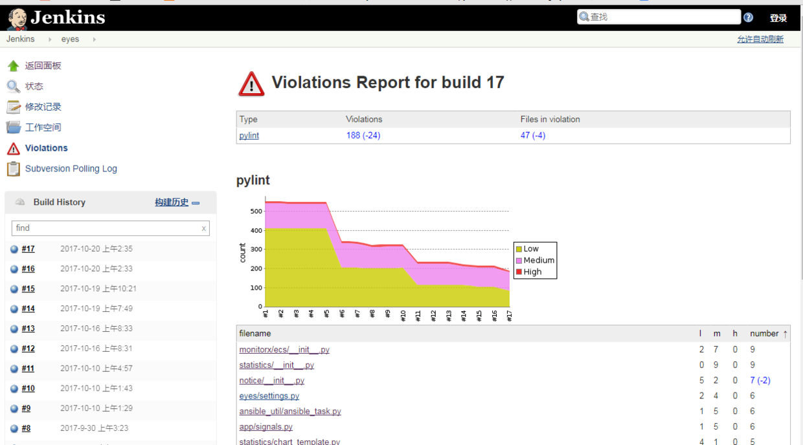Click the Jenkins butler logo icon
Image resolution: width=803 pixels, height=445 pixels.
(x=17, y=19)
